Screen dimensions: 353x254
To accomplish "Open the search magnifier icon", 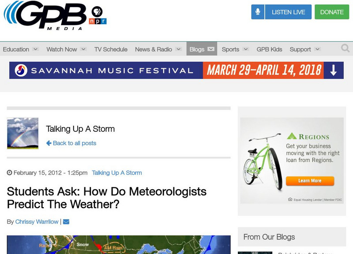I will click(345, 49).
